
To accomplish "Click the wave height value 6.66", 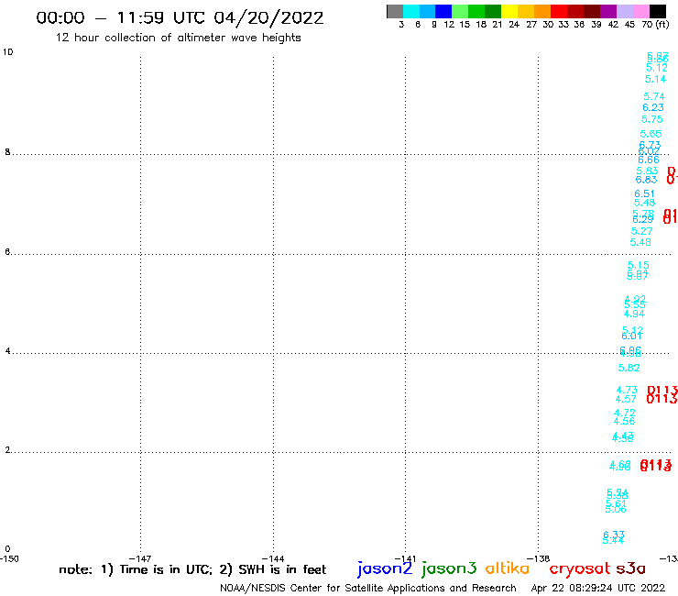I will [649, 160].
